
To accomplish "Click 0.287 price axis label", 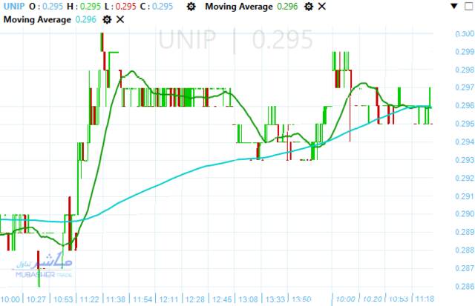I will pyautogui.click(x=465, y=268).
